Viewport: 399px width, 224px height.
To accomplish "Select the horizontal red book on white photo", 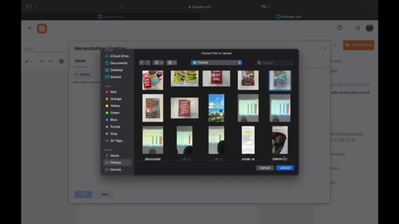I will click(185, 108).
